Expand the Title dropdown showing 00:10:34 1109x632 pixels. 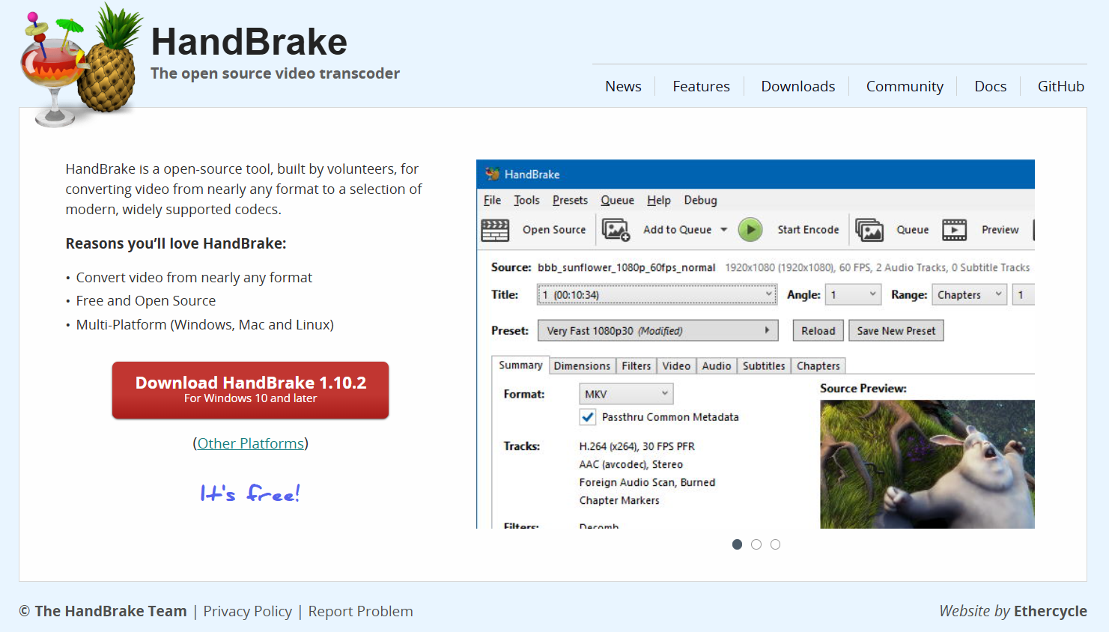pyautogui.click(x=657, y=295)
